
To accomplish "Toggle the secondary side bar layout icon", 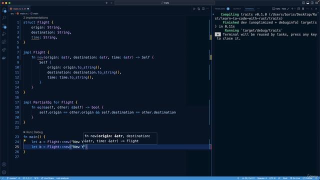I will [x=312, y=3].
